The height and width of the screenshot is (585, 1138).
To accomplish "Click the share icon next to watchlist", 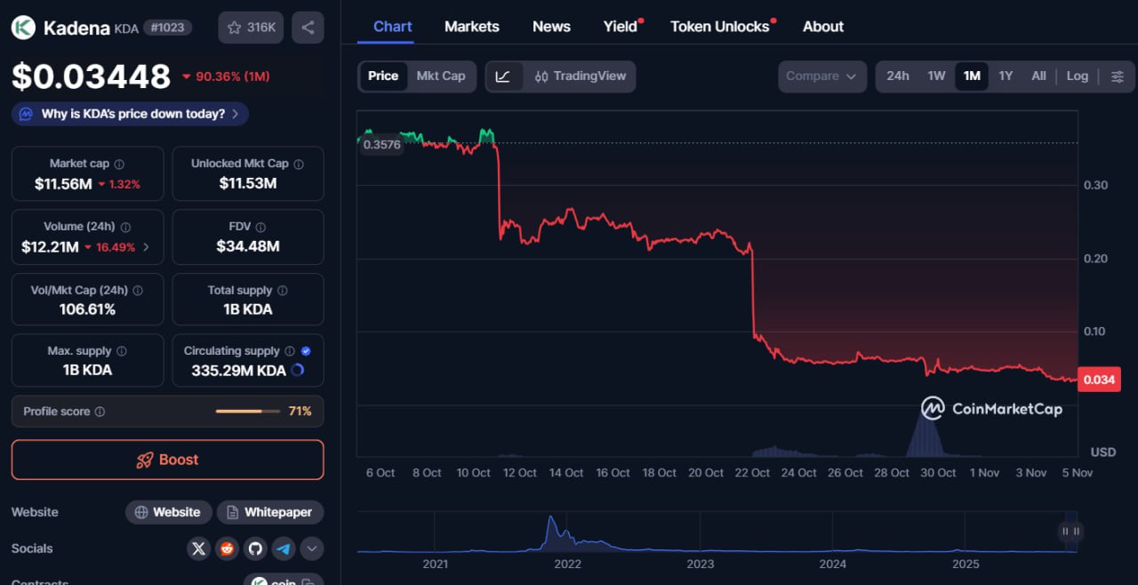I will pyautogui.click(x=308, y=28).
